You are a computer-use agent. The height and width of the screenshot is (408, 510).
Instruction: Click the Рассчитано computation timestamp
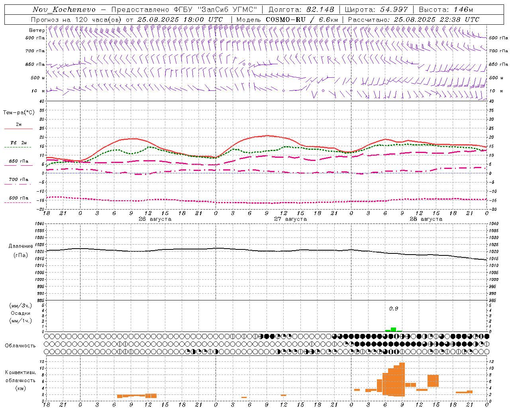414,20
